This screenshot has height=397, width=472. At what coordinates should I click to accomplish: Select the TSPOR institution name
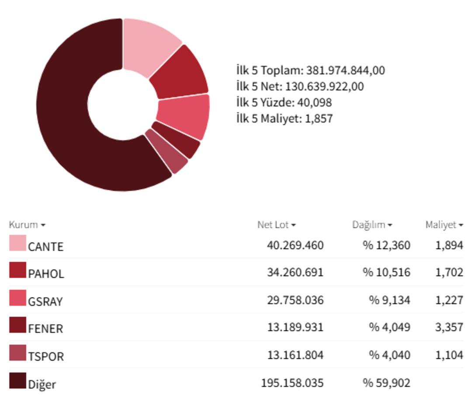[x=46, y=356]
